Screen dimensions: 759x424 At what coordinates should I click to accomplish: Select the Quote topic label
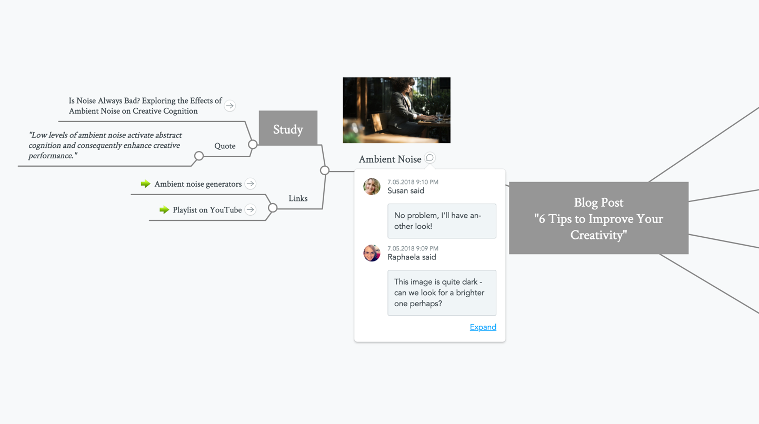(225, 146)
